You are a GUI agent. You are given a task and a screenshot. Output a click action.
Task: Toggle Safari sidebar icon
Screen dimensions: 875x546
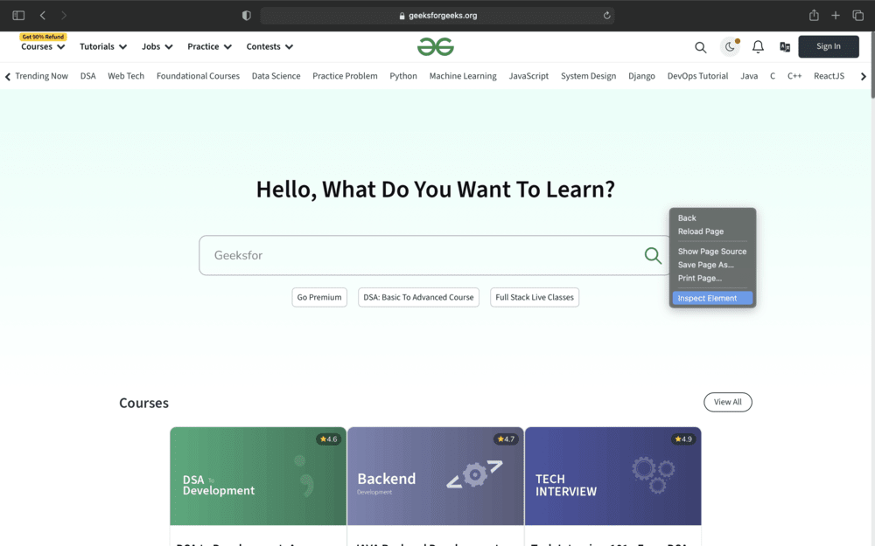[18, 16]
